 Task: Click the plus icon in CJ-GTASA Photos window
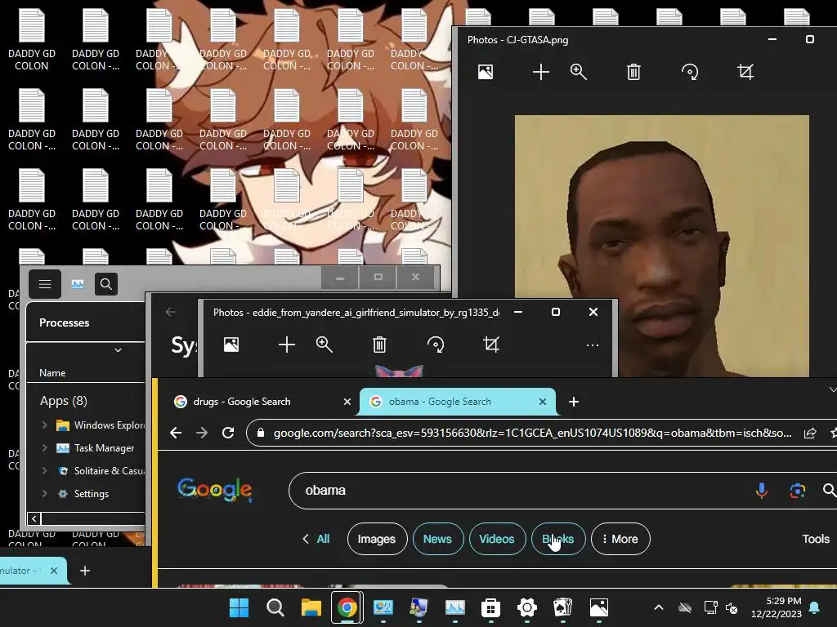click(541, 72)
